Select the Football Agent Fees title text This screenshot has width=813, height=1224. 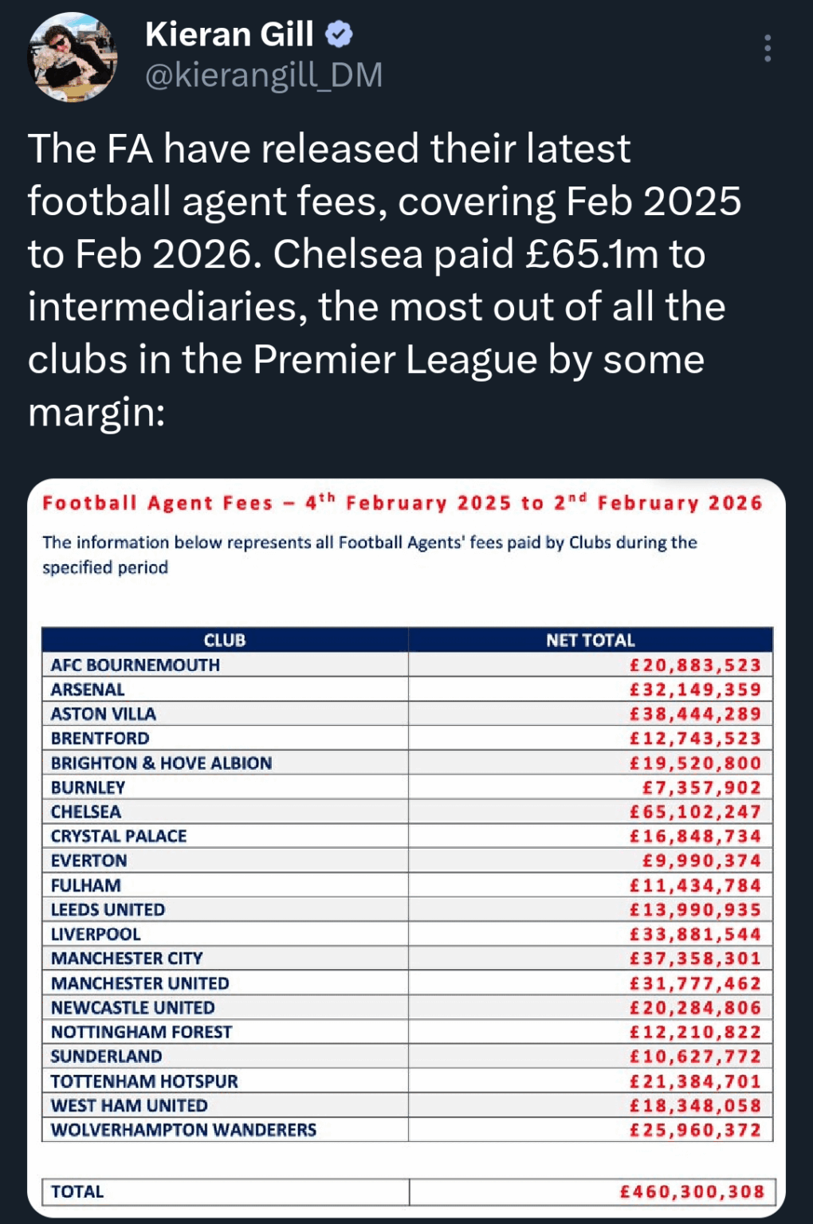403,503
